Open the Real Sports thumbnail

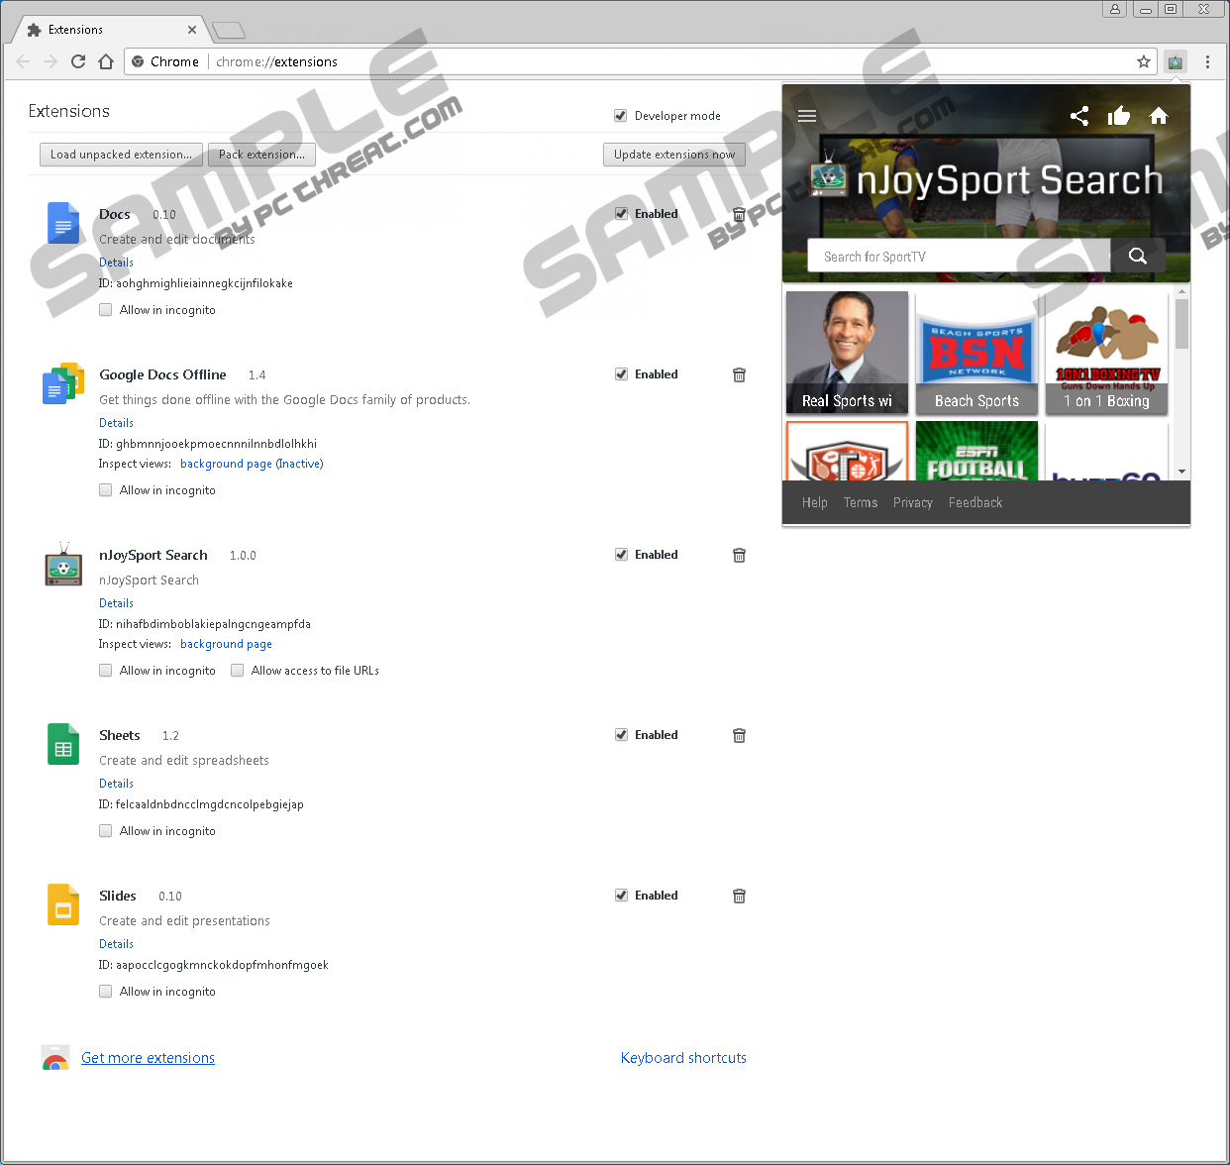847,352
